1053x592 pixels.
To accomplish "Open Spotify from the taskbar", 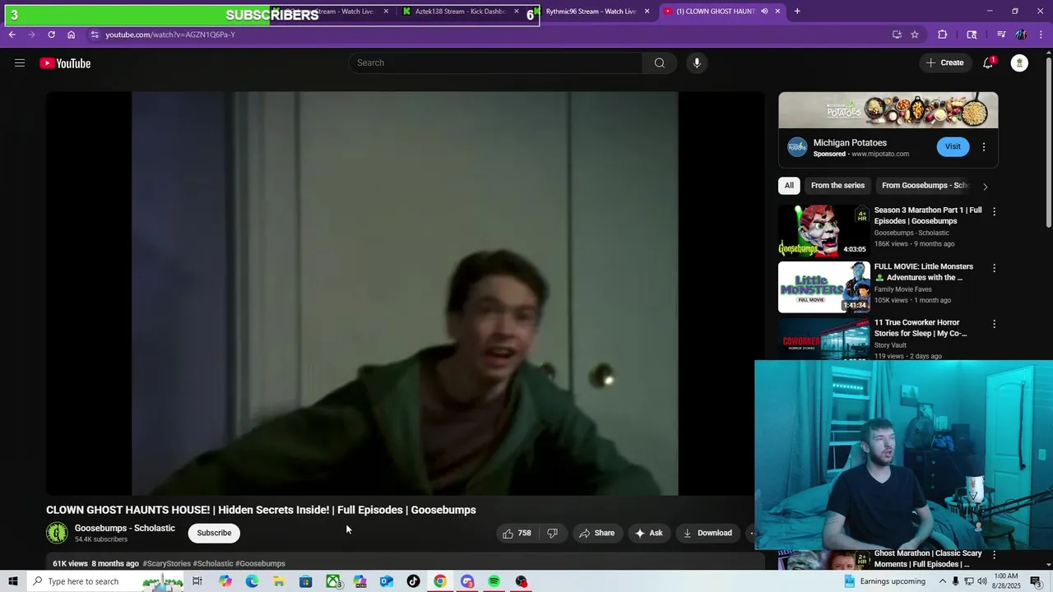I will [x=494, y=581].
